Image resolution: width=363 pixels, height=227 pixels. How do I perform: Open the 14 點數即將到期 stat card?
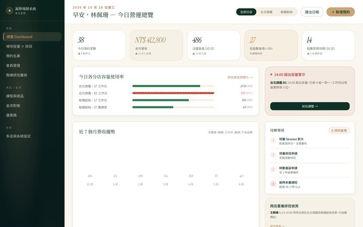pos(328,45)
